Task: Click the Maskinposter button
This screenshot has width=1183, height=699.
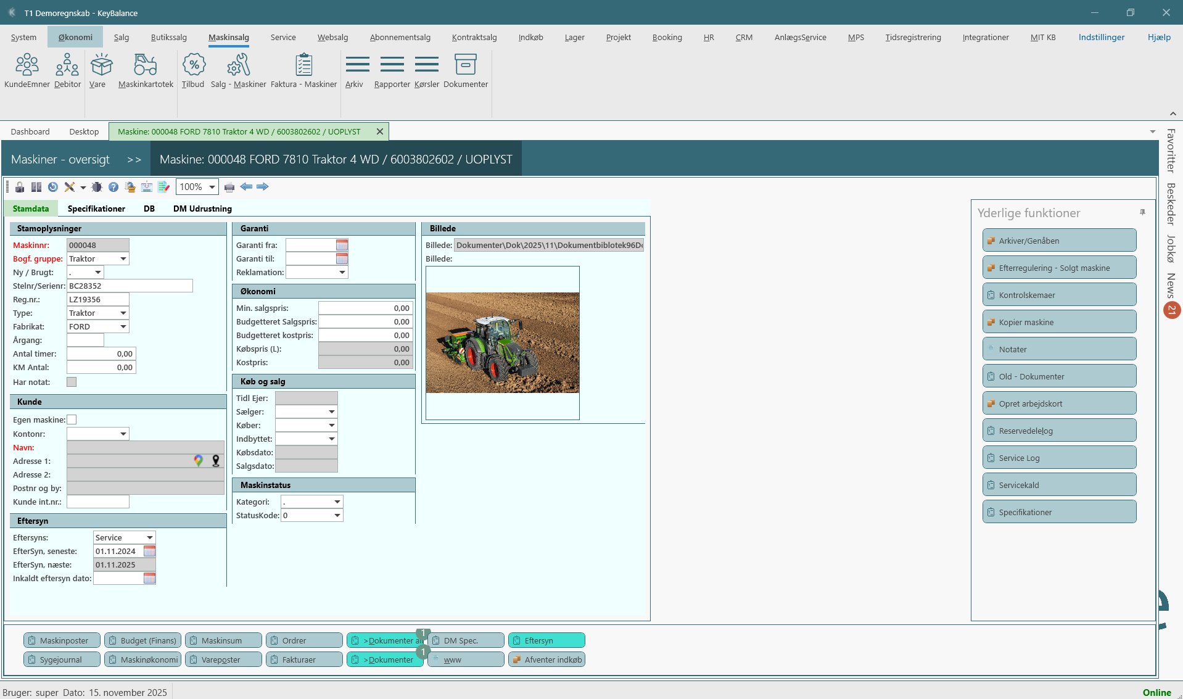Action: [62, 640]
